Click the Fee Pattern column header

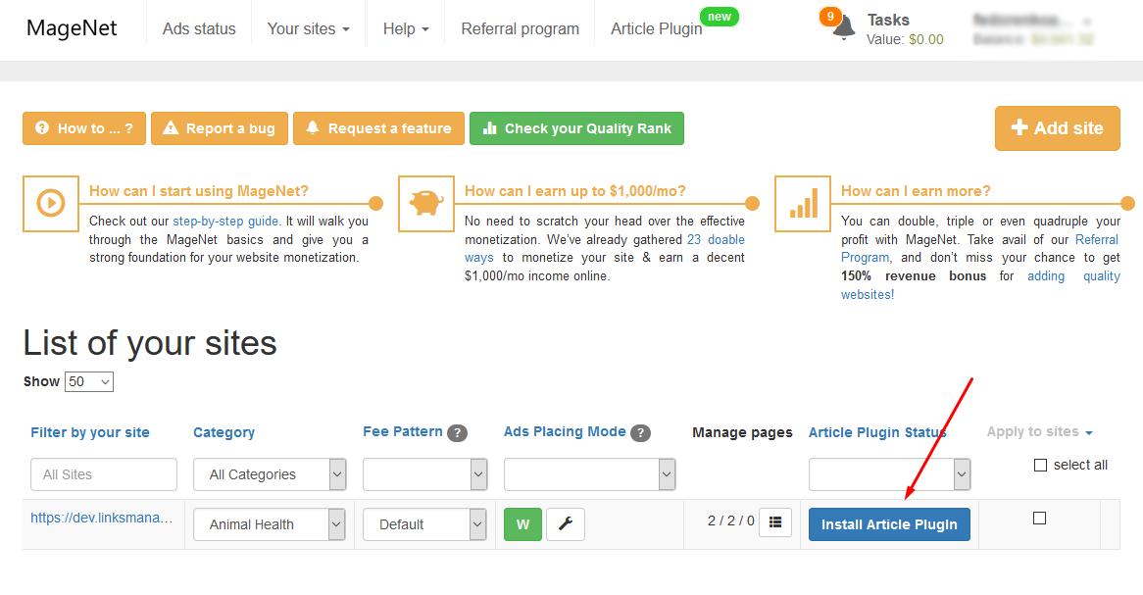point(402,431)
